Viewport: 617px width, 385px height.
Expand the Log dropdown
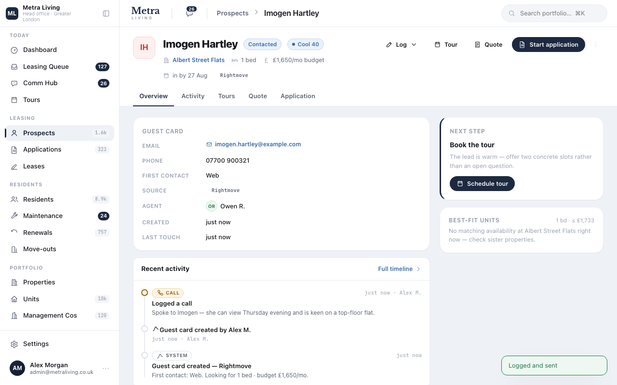pyautogui.click(x=401, y=44)
